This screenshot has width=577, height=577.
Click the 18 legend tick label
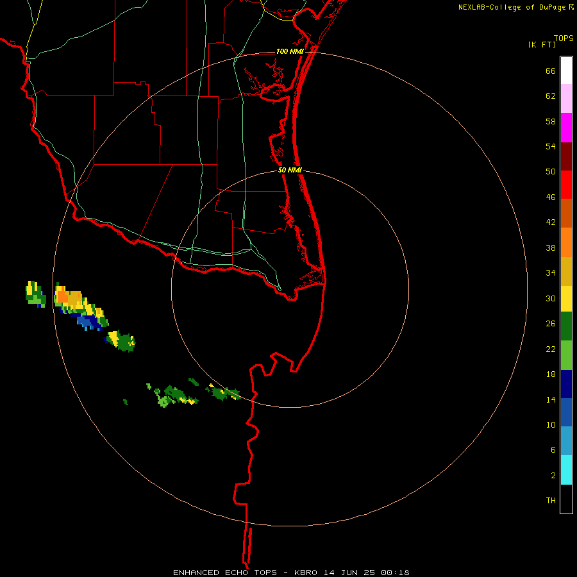551,374
